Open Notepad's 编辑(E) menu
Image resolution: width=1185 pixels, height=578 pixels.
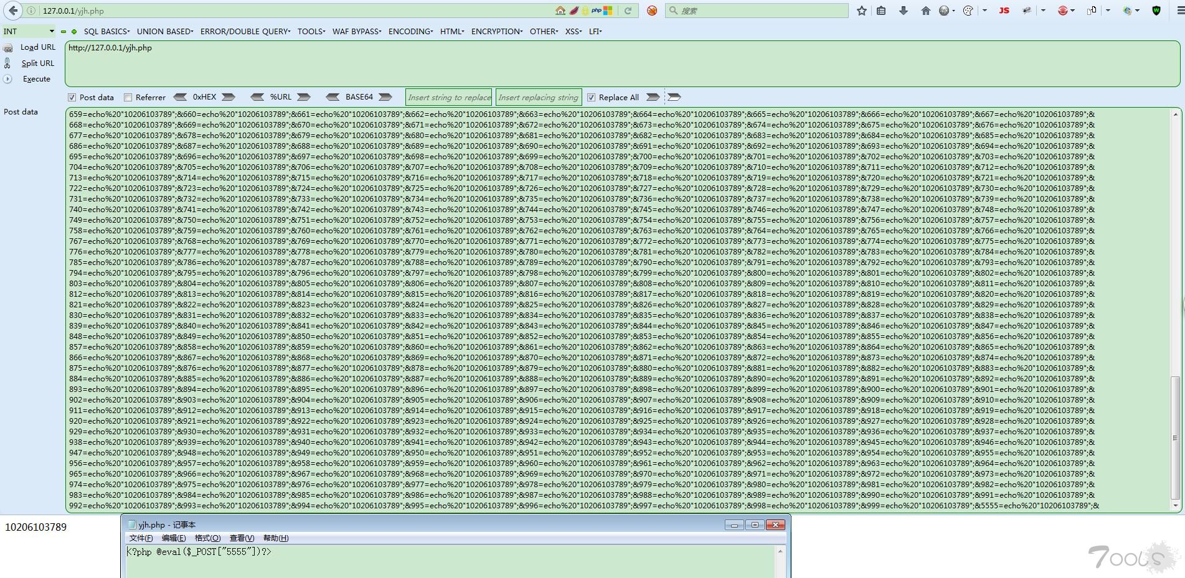(x=174, y=538)
